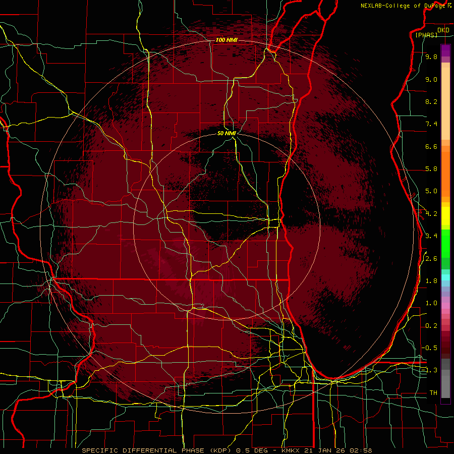This screenshot has height=454, width=454.
Task: Pick the pink band of the color scale
Action: (x=445, y=306)
